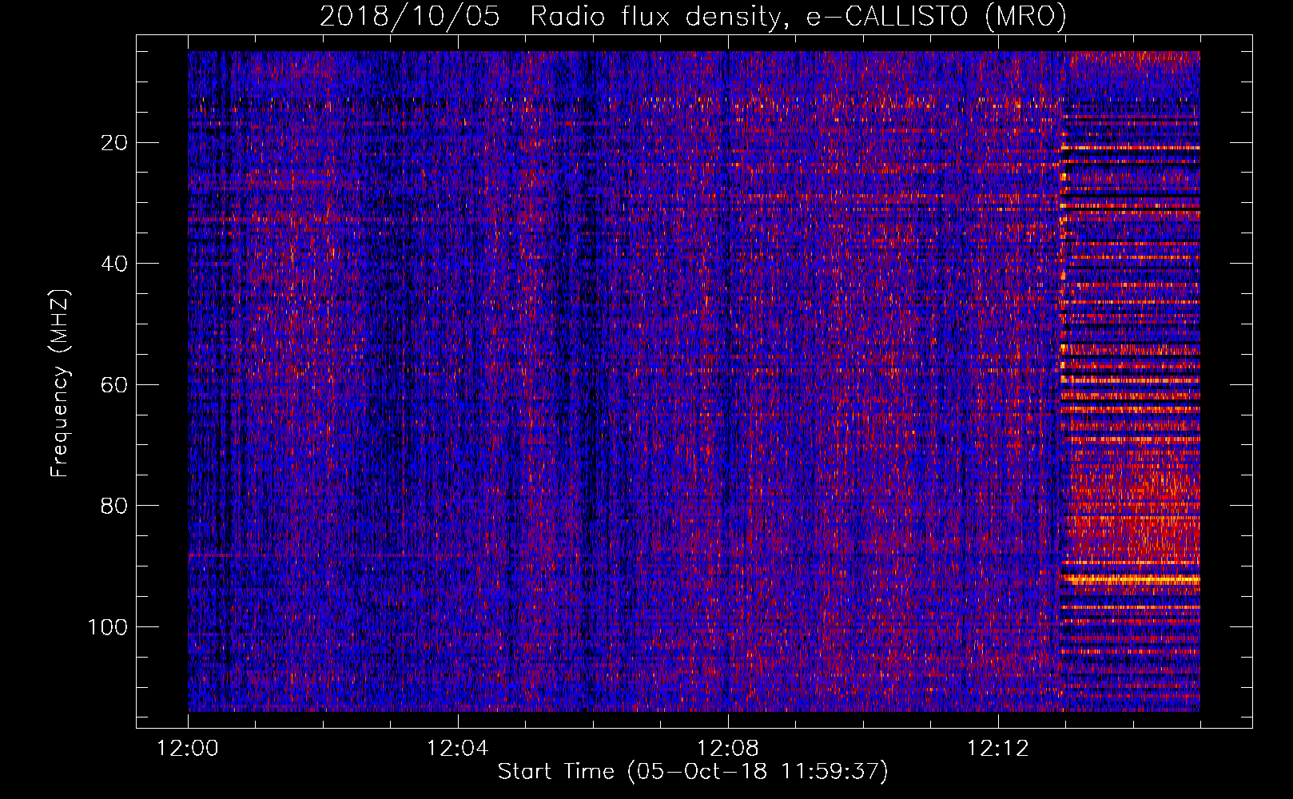
Task: Click the "Frequency (MHZ)" axis label
Action: 61,384
